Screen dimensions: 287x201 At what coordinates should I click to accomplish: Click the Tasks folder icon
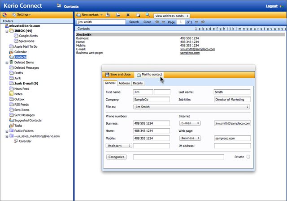coord(11,126)
